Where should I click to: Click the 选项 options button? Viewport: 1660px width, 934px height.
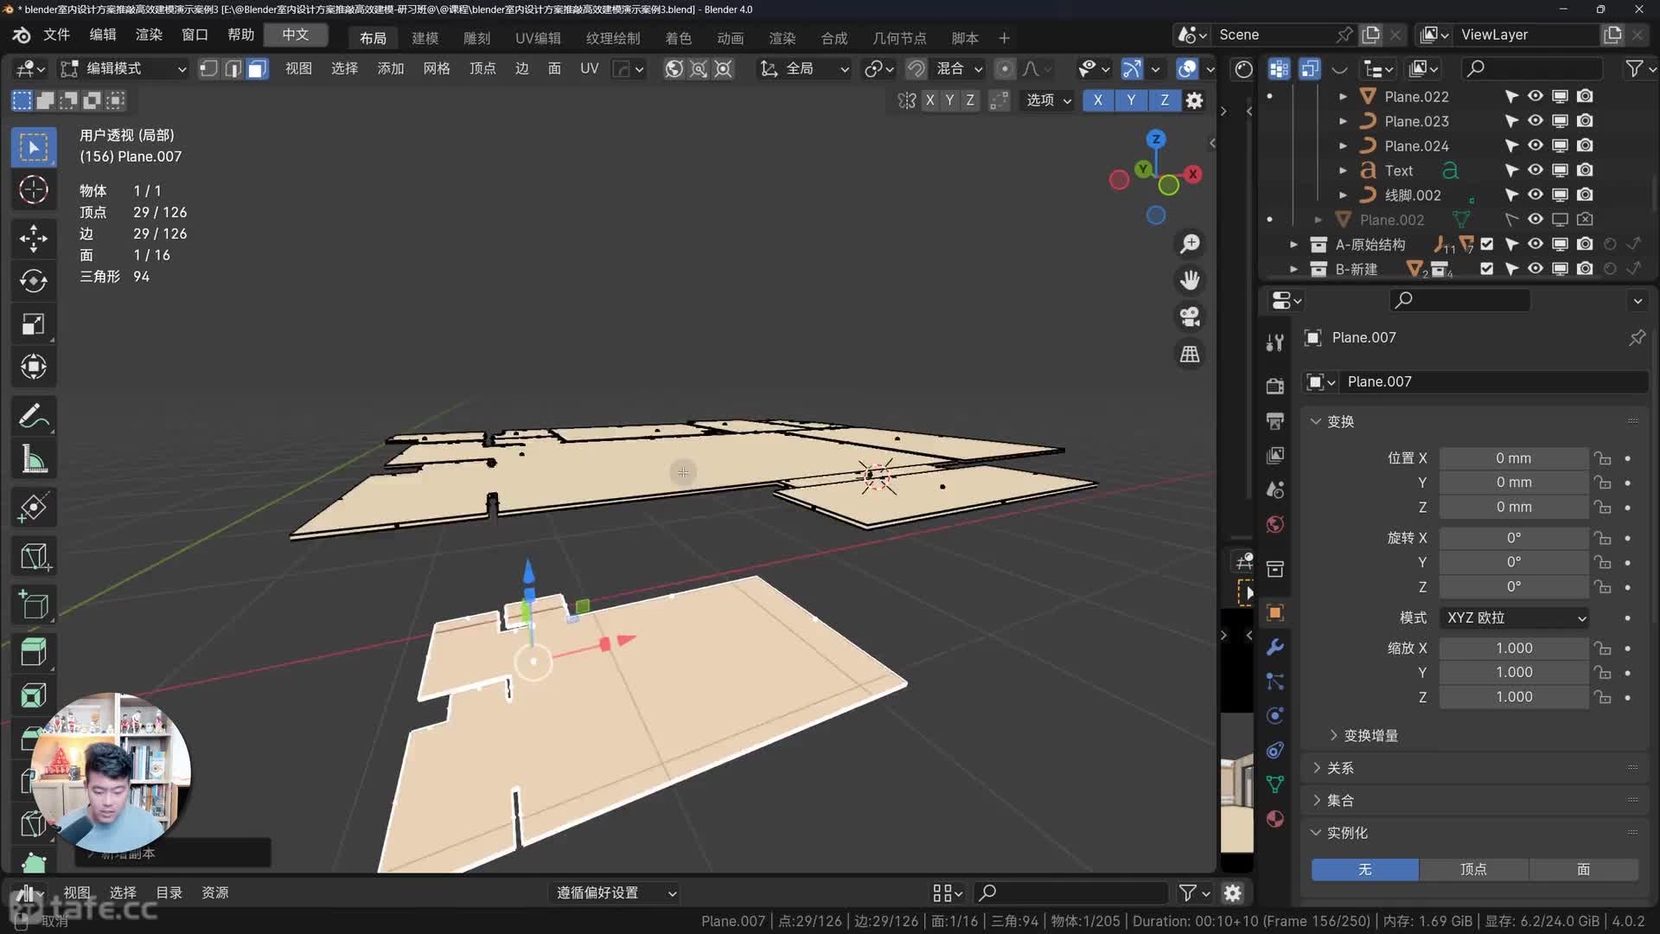click(x=1048, y=100)
